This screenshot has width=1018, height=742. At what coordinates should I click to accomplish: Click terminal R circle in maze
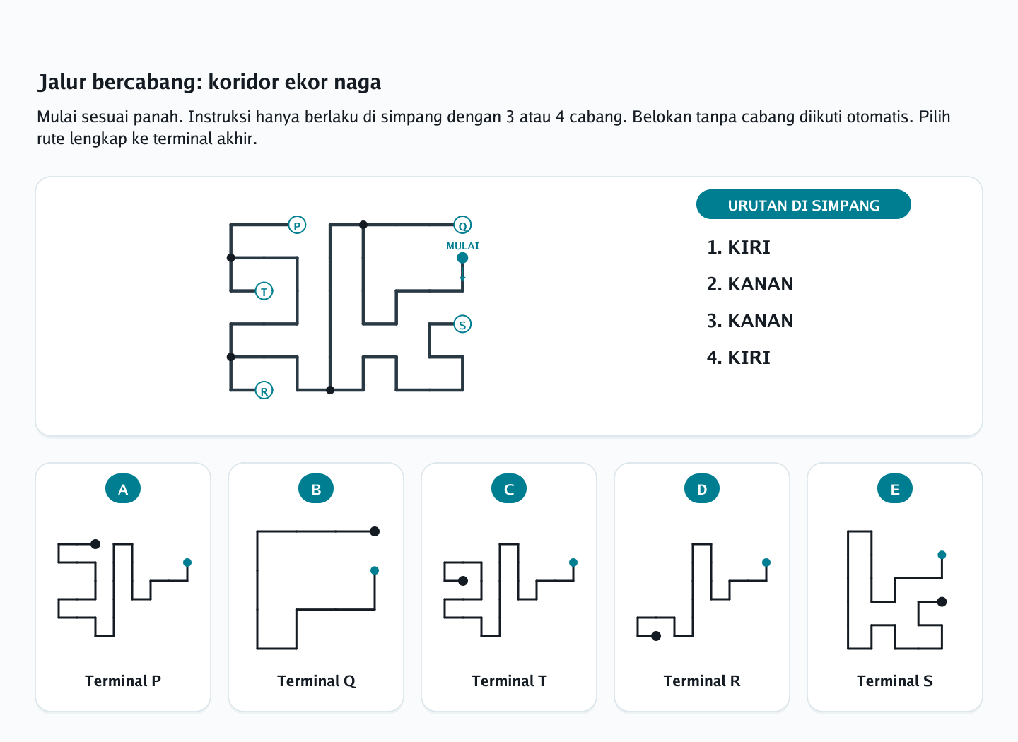(x=264, y=391)
